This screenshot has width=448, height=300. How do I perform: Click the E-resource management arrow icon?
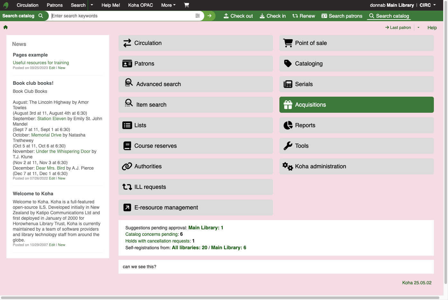coord(127,207)
